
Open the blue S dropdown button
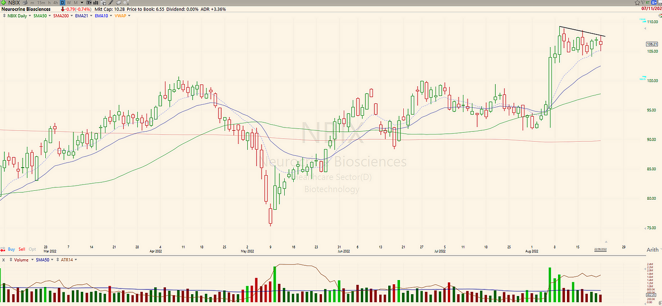point(654,3)
